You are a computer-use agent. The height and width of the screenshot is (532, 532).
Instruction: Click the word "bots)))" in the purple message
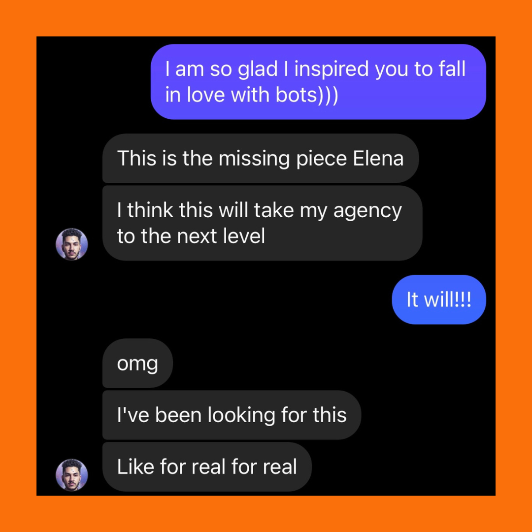coord(307,95)
